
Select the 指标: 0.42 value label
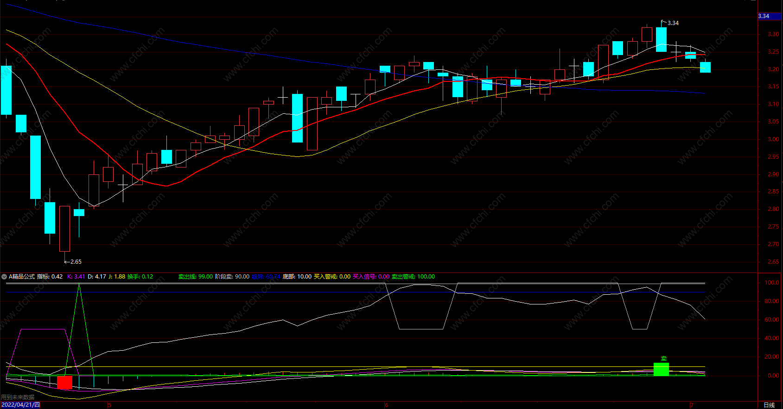point(50,277)
